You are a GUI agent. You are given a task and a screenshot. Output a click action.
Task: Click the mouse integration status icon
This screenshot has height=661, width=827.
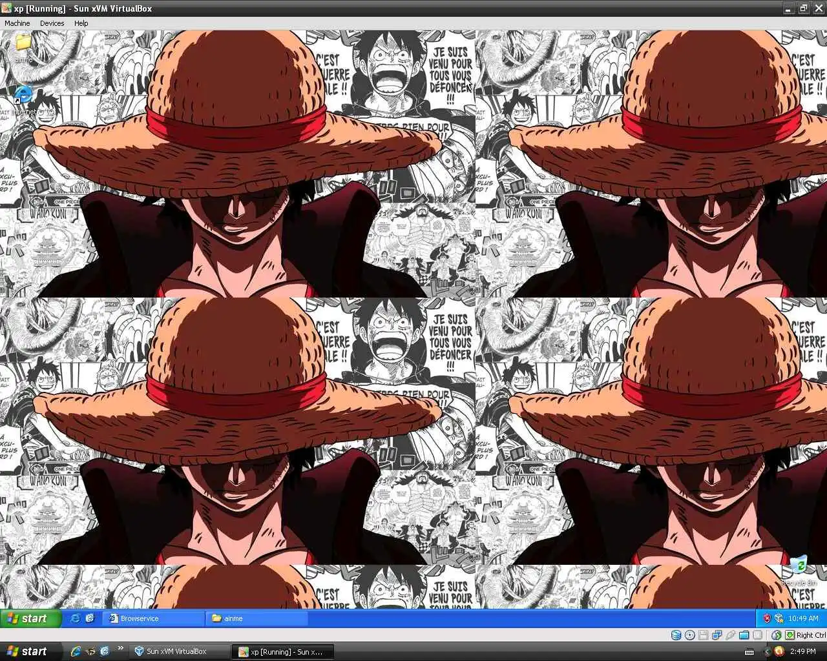coord(776,635)
